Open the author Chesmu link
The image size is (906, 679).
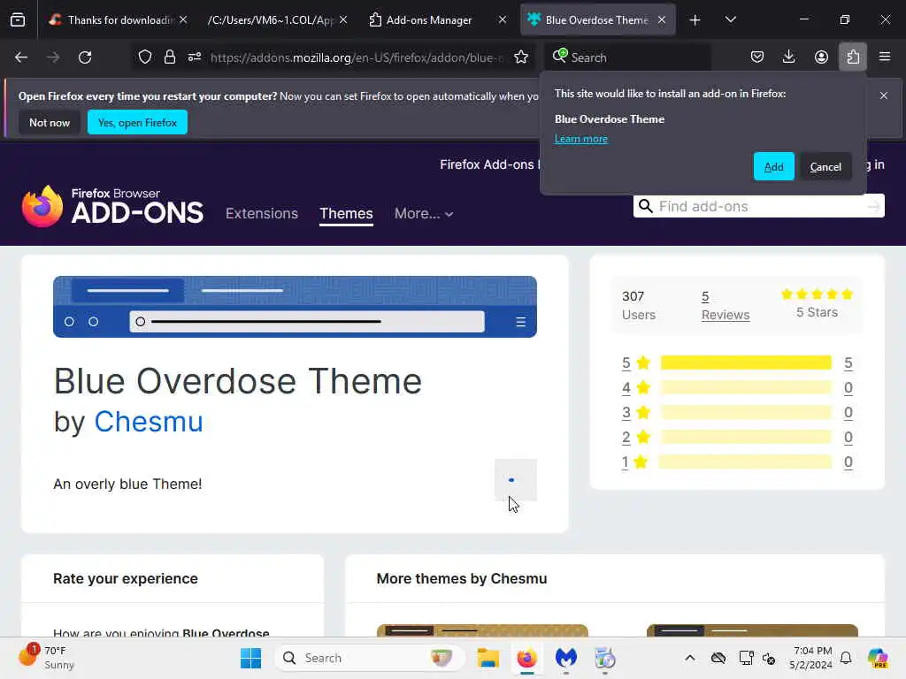149,422
